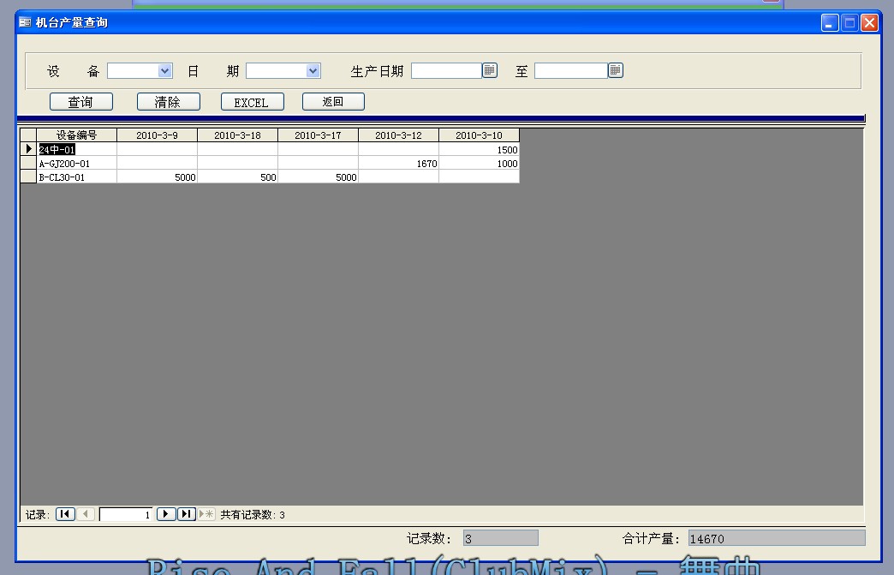Image resolution: width=894 pixels, height=575 pixels.
Task: Expand the 设备 dropdown list
Action: tap(165, 70)
